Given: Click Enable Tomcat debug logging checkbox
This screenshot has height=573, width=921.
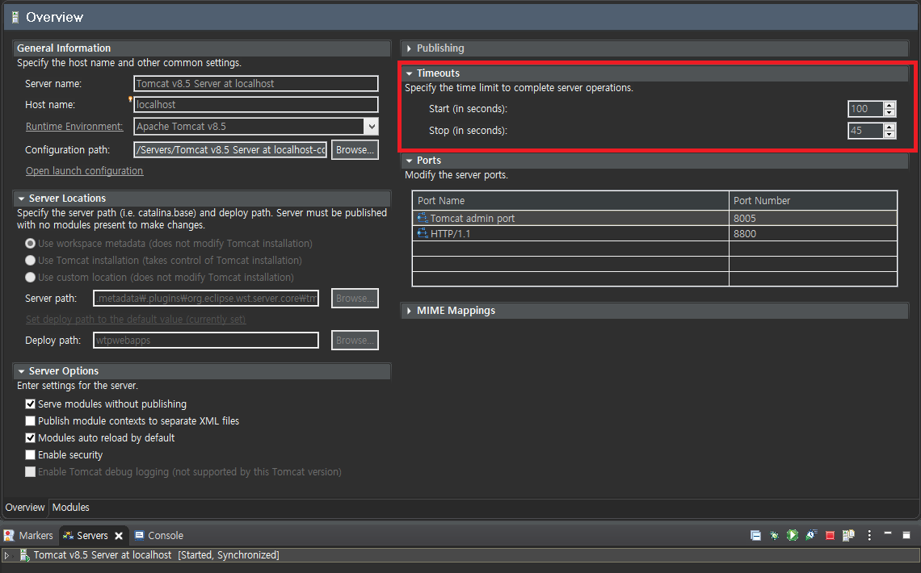Looking at the screenshot, I should (x=31, y=472).
